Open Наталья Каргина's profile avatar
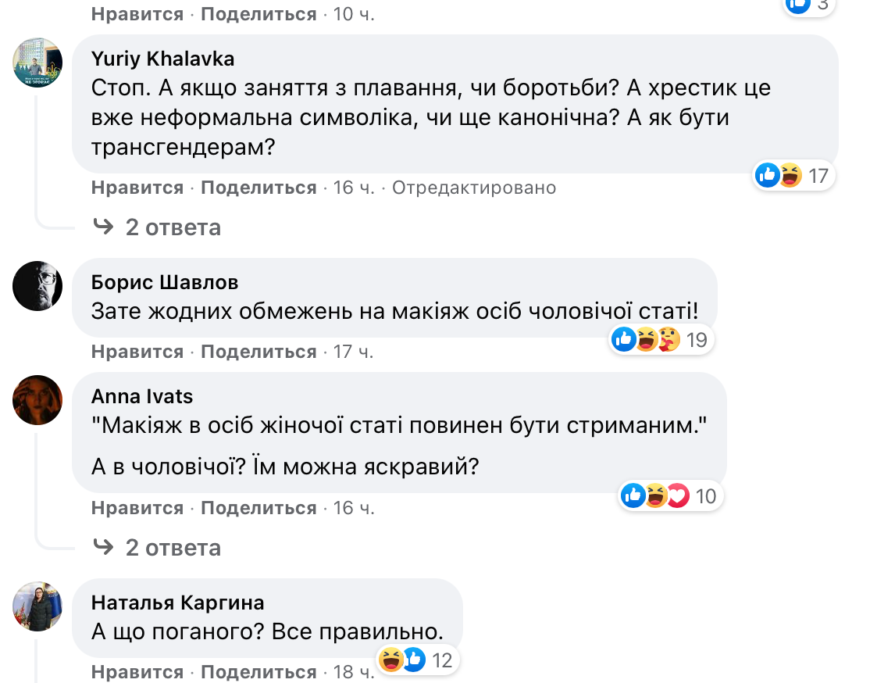The height and width of the screenshot is (683, 870). [x=37, y=606]
